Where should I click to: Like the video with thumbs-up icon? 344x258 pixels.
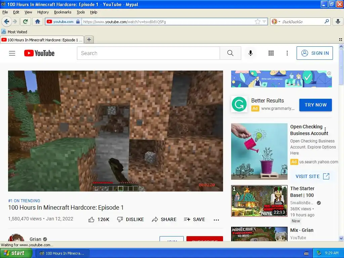91,219
